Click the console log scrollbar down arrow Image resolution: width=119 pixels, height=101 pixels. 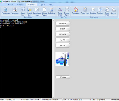pos(53,97)
